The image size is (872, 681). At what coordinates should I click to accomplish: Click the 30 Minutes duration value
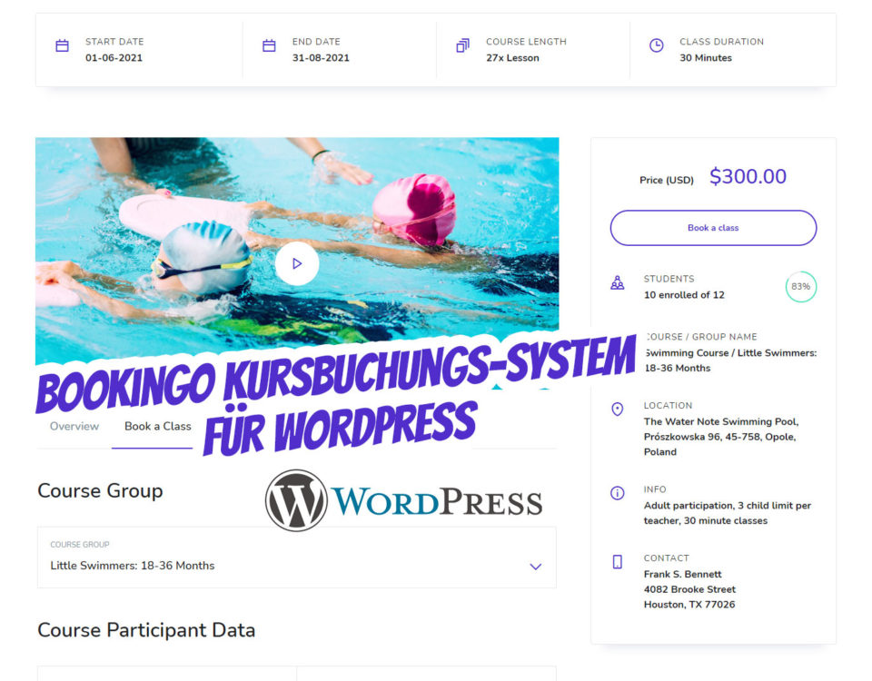[706, 58]
